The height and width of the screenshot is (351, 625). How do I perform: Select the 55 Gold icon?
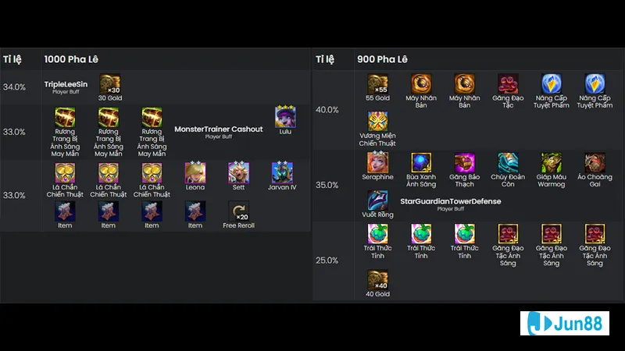click(377, 84)
